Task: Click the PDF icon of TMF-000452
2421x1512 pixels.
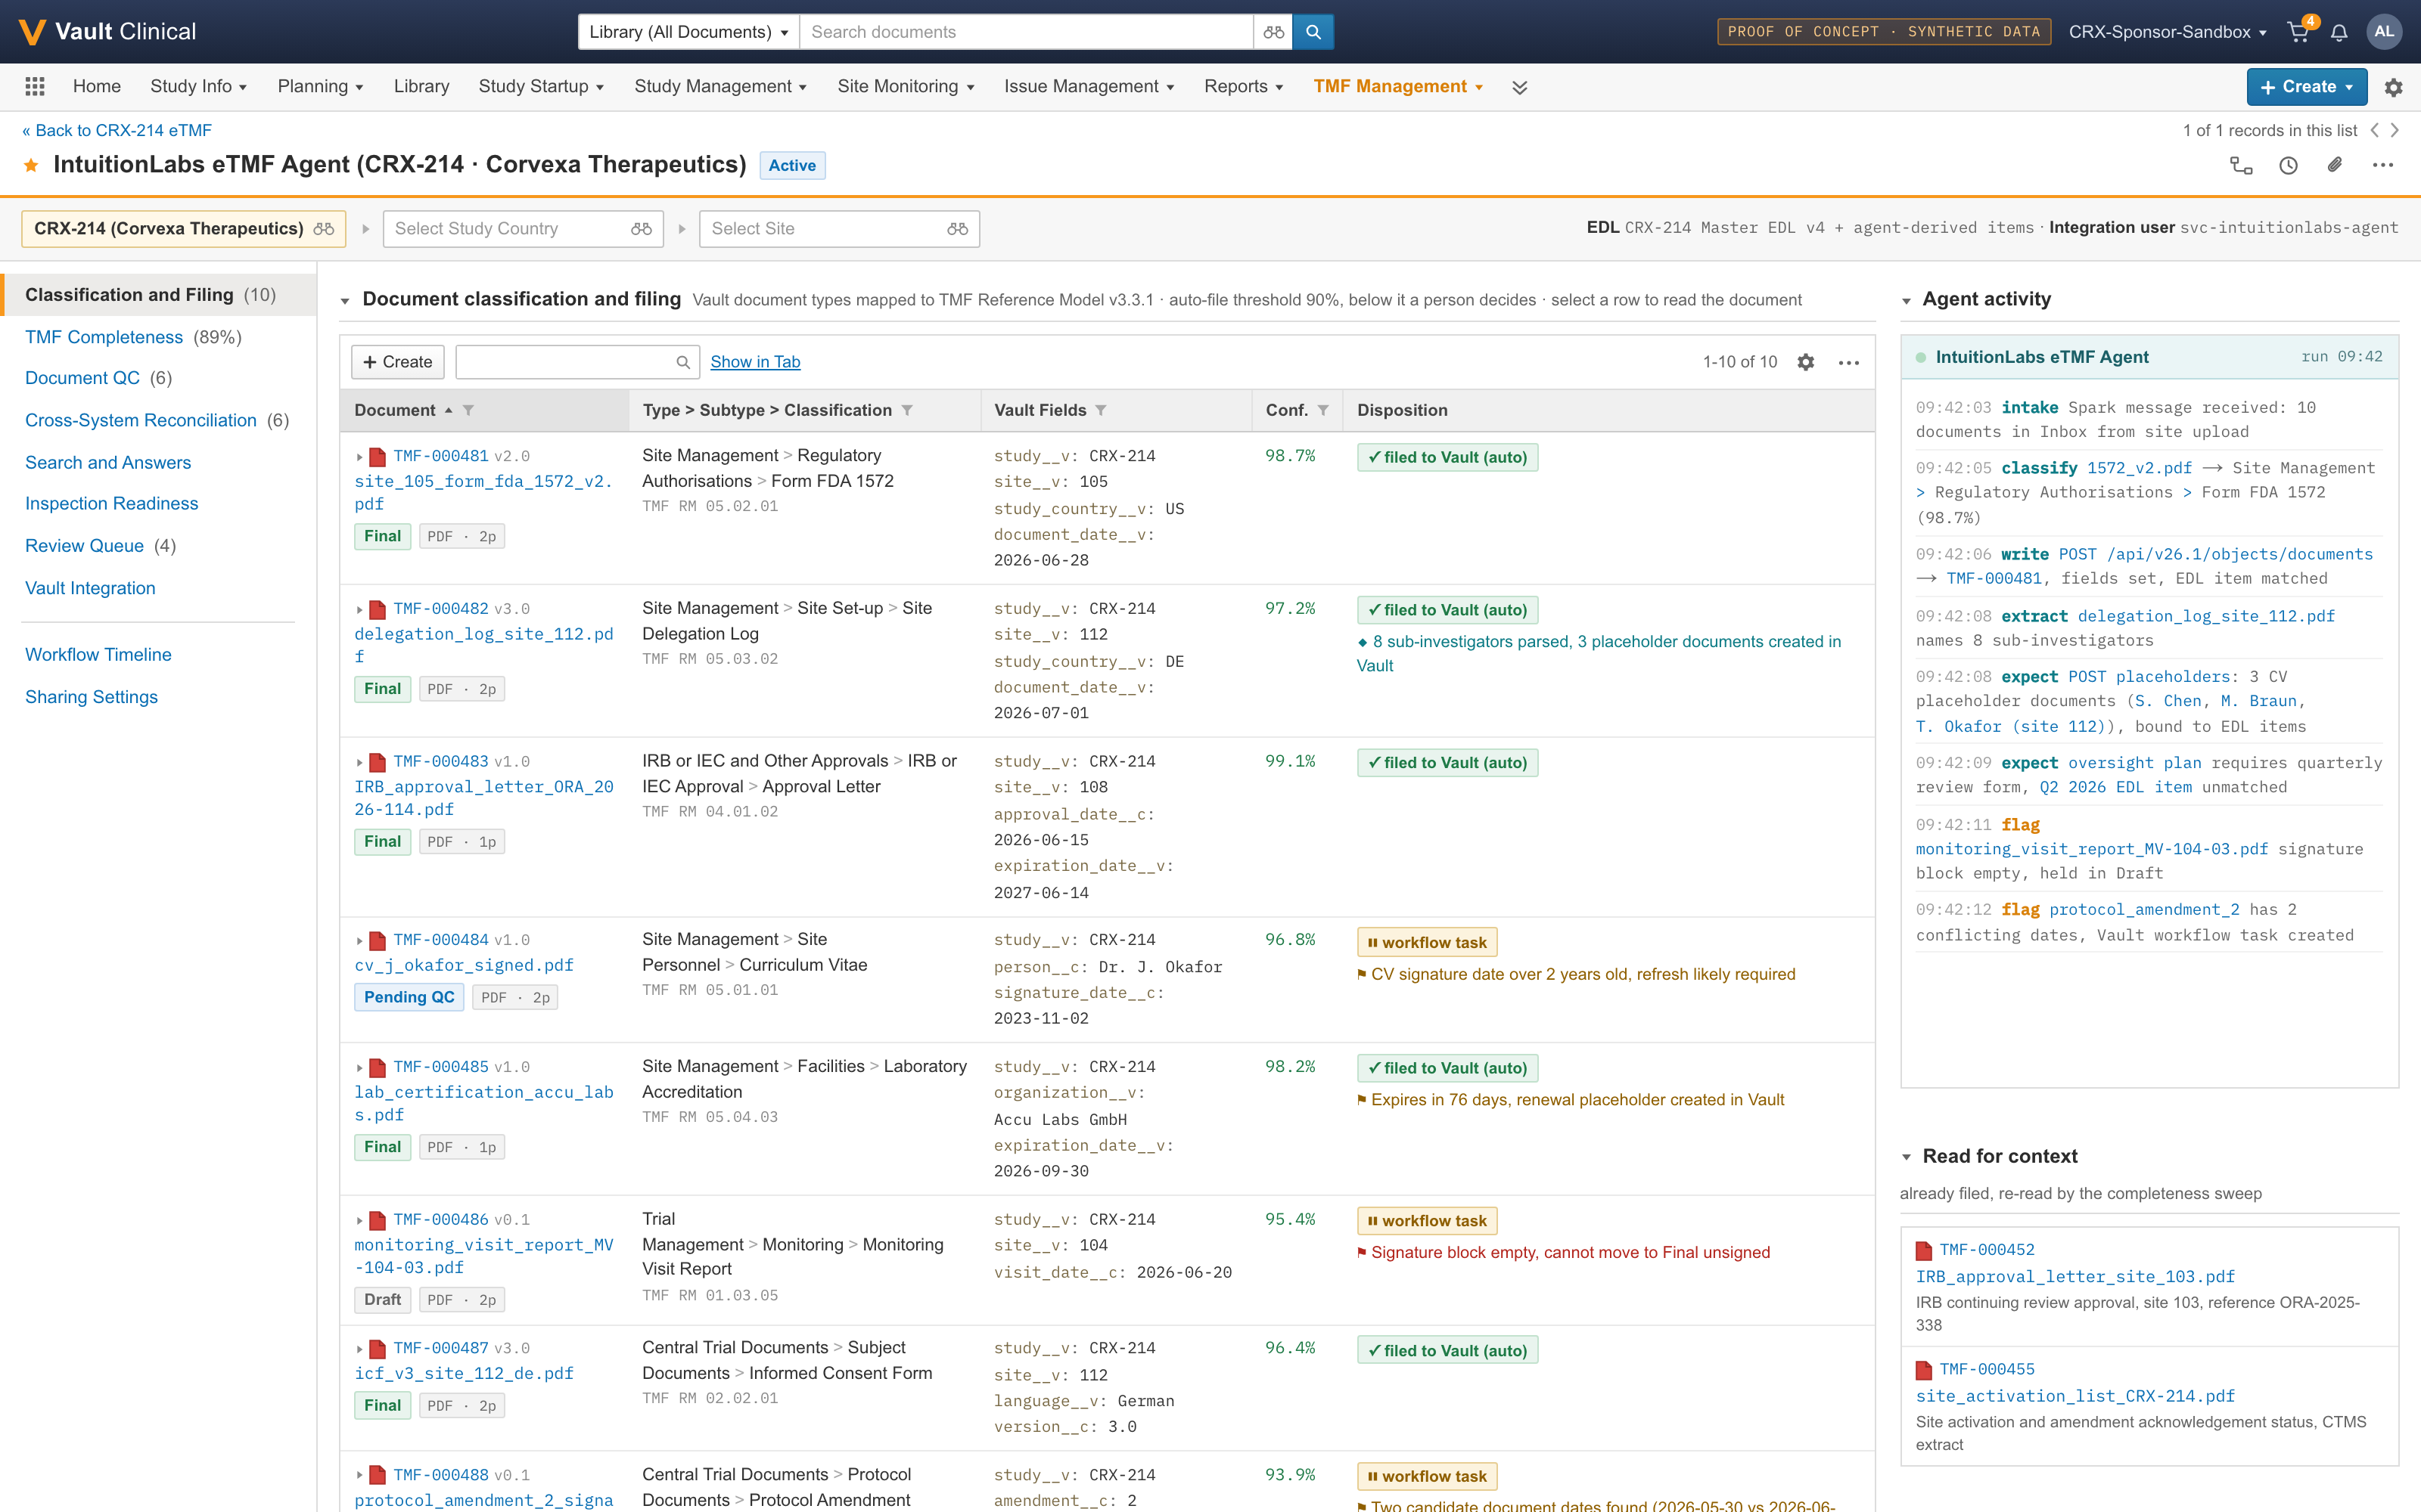Action: [1924, 1250]
